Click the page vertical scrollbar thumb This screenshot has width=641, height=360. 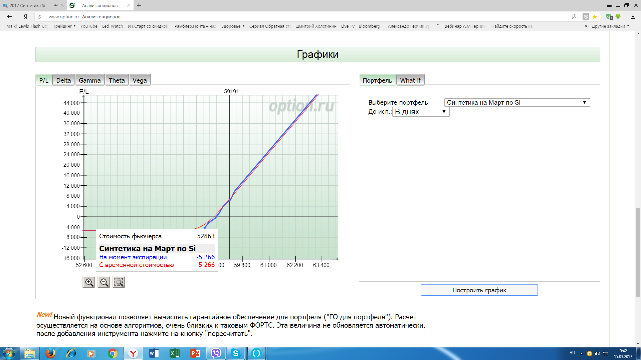point(638,252)
